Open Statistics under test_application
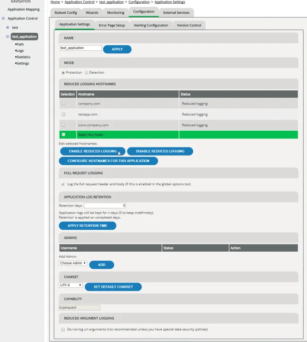307x342 pixels. 23,57
